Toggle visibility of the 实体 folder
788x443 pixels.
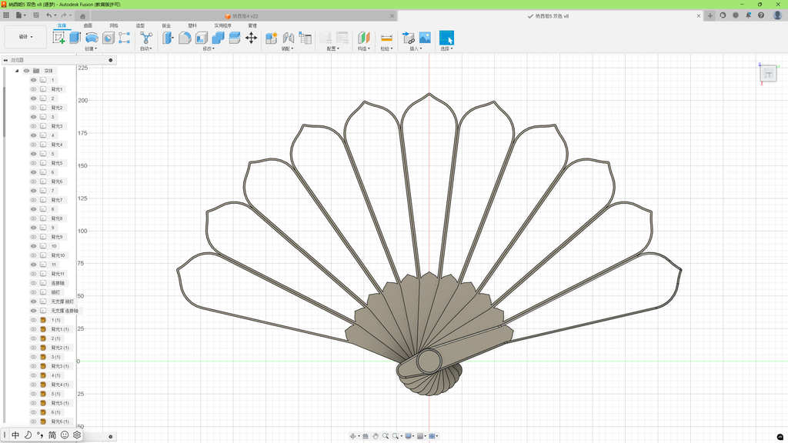[27, 71]
